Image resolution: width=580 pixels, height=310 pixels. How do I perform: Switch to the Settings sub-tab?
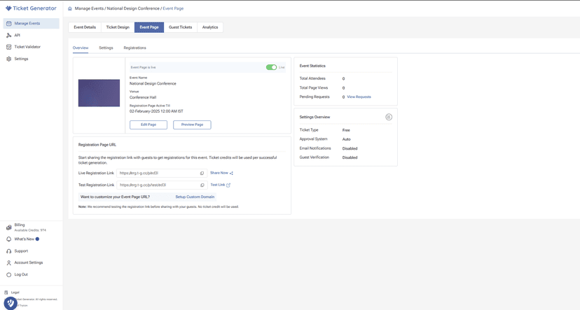[x=106, y=48]
